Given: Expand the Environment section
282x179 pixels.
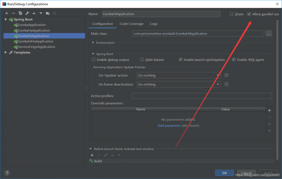Looking at the screenshot, I should click(x=93, y=43).
